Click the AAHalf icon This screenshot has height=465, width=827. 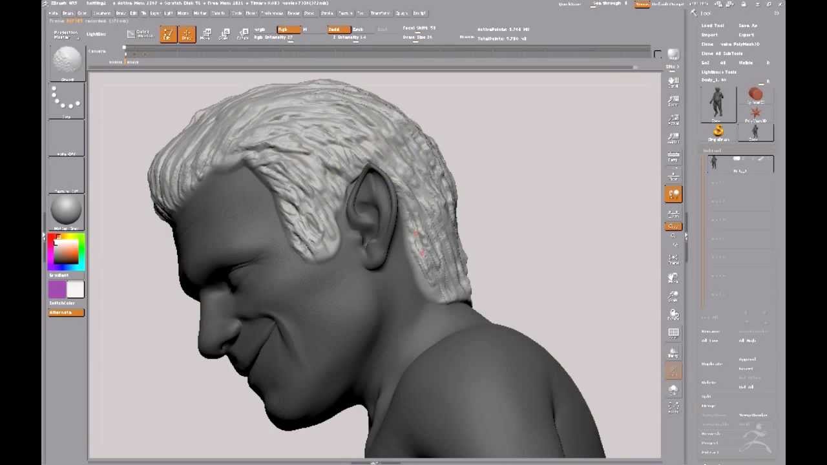pos(673,138)
